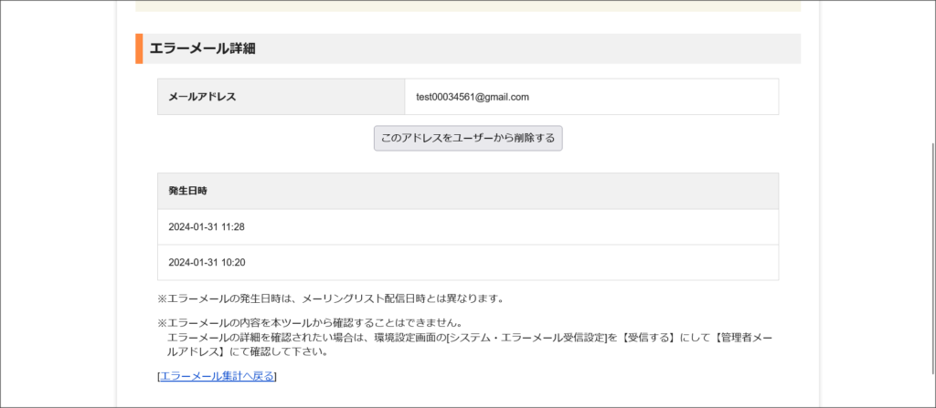
Task: Click the beige banner at page top
Action: (x=468, y=5)
